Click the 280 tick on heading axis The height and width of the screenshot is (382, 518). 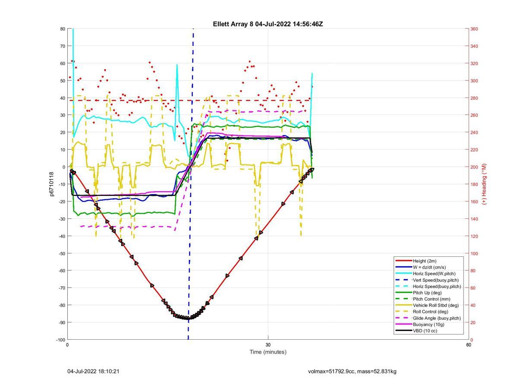coord(474,98)
